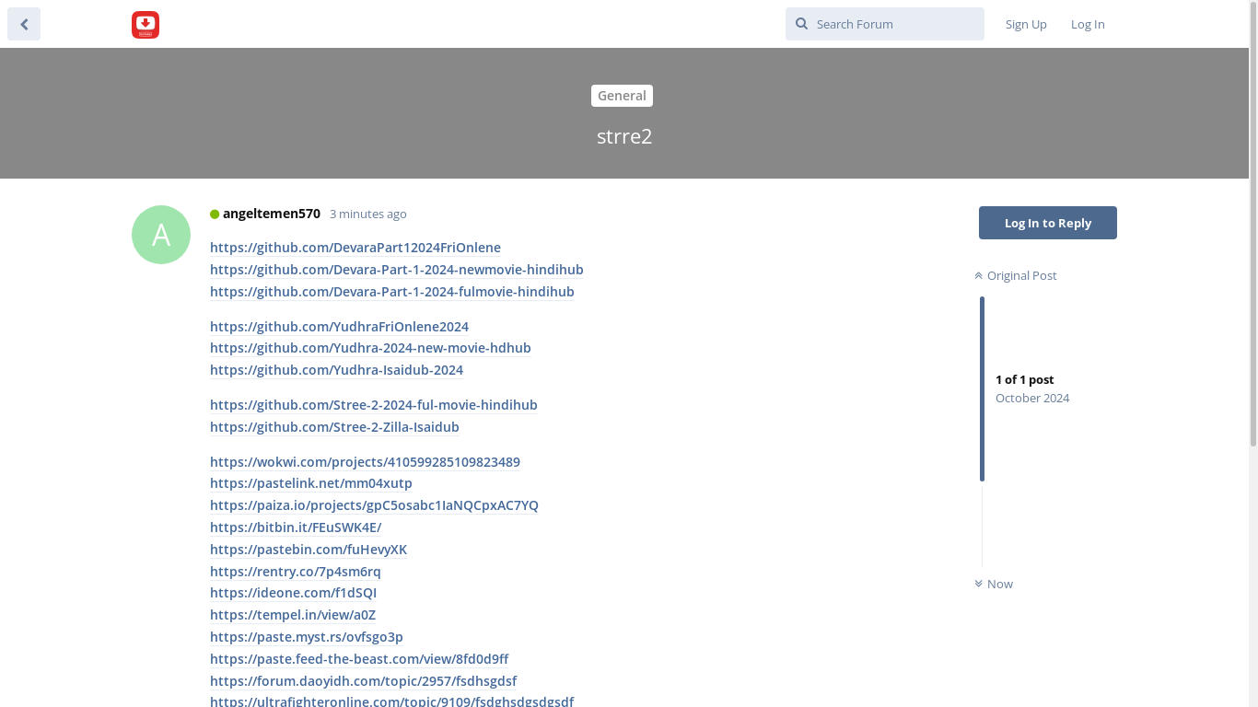Open the wokwi.com projects link
Viewport: 1258px width, 707px height.
[365, 462]
